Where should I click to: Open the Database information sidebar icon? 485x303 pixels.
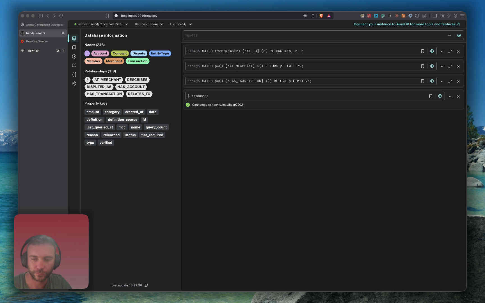pos(74,38)
